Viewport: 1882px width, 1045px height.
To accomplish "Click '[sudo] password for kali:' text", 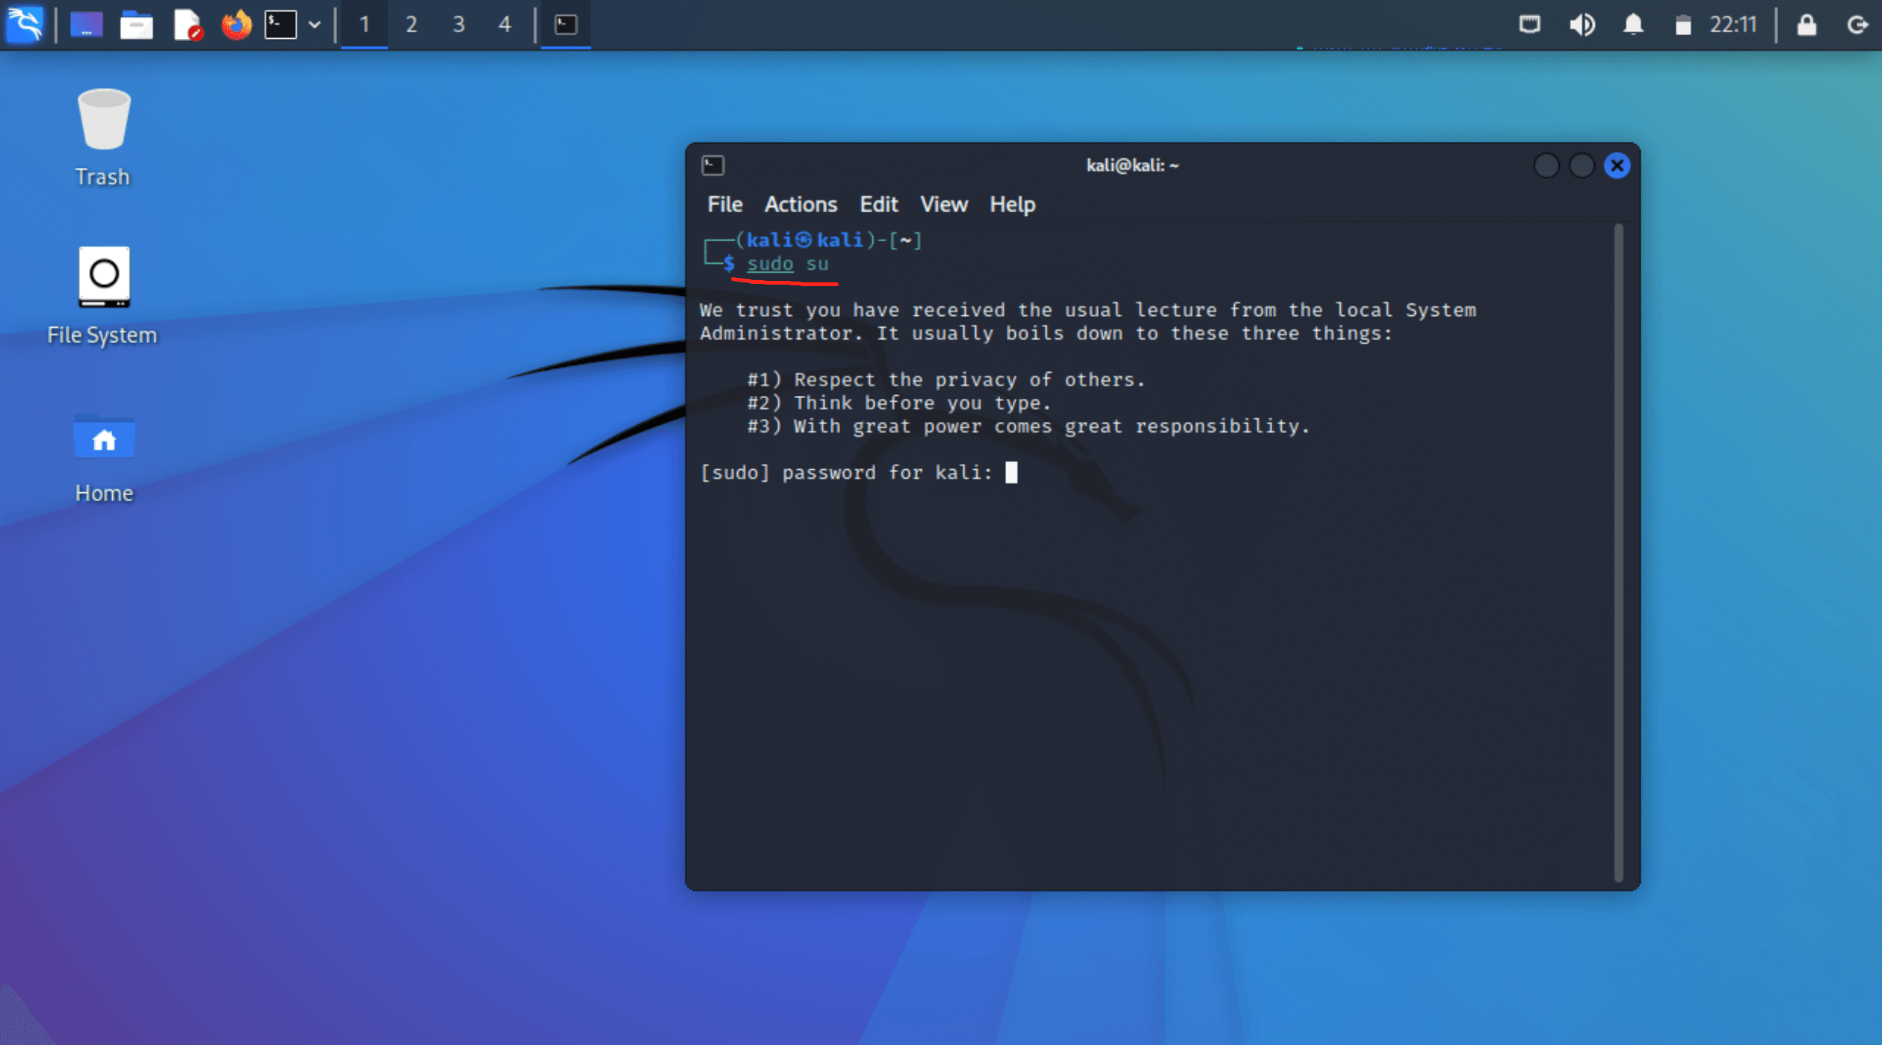I will pos(846,472).
